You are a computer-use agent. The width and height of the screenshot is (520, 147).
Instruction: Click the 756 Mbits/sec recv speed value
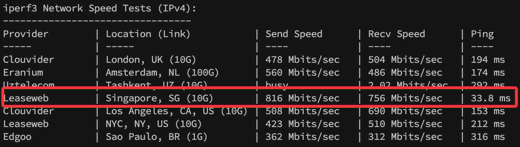(x=405, y=98)
